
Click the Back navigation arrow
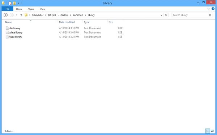6,15
